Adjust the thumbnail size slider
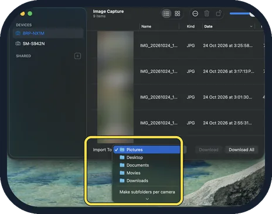272x214 pixels. (x=242, y=13)
